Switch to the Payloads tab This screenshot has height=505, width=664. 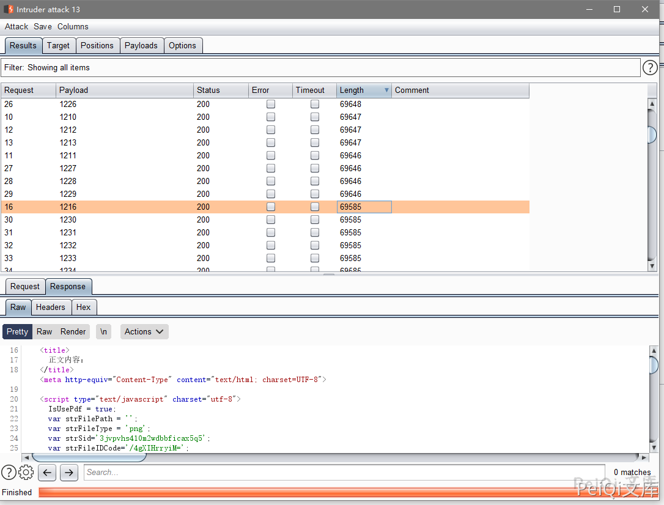click(141, 45)
